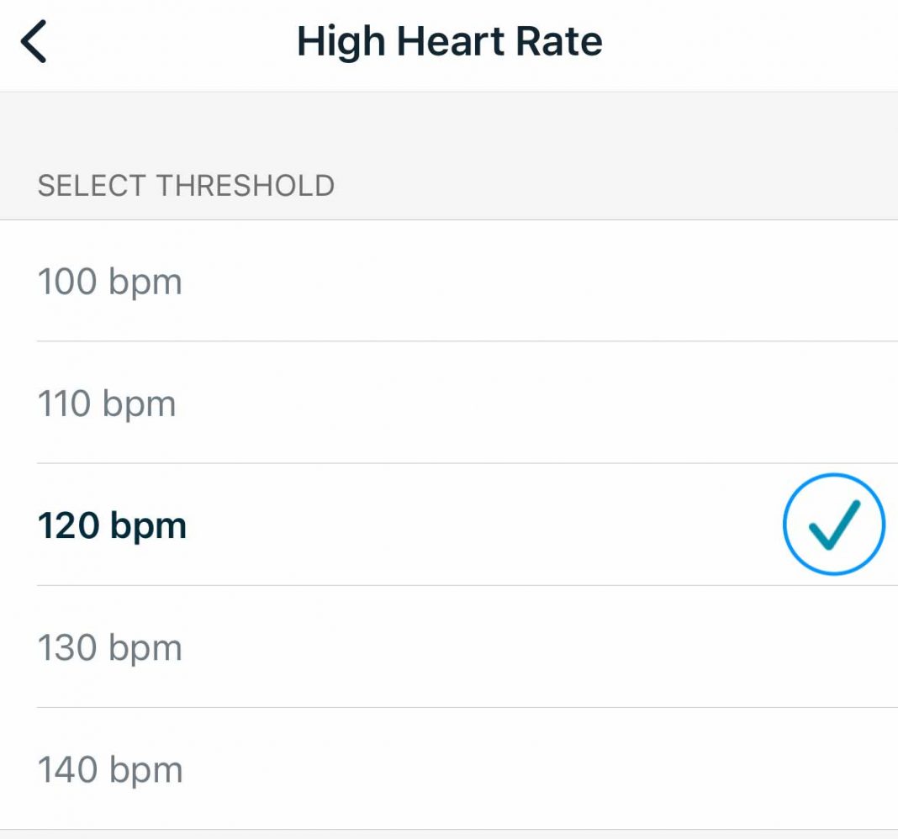This screenshot has width=898, height=839.
Task: Open the threshold selection list header
Action: pyautogui.click(x=186, y=184)
